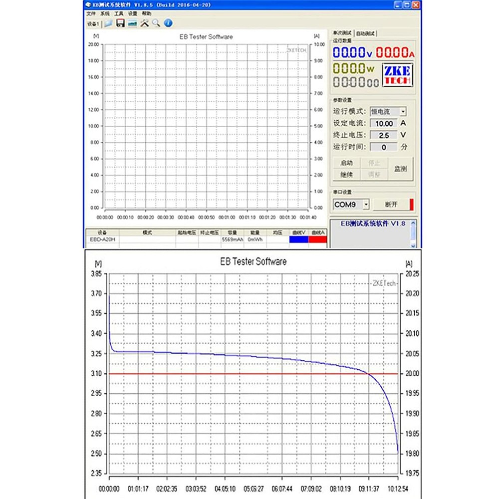Maximize the EB tester window
The width and height of the screenshot is (499, 499).
point(407,5)
